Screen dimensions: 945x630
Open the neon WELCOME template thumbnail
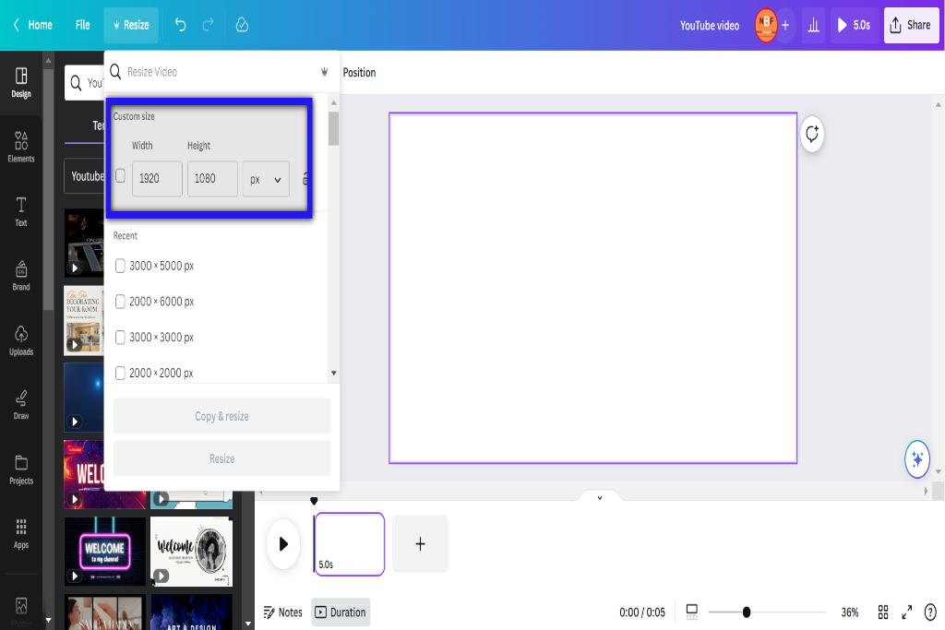[105, 551]
